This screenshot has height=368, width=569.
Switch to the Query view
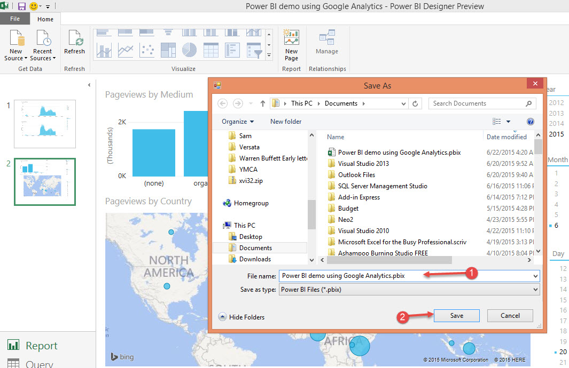tap(38, 363)
